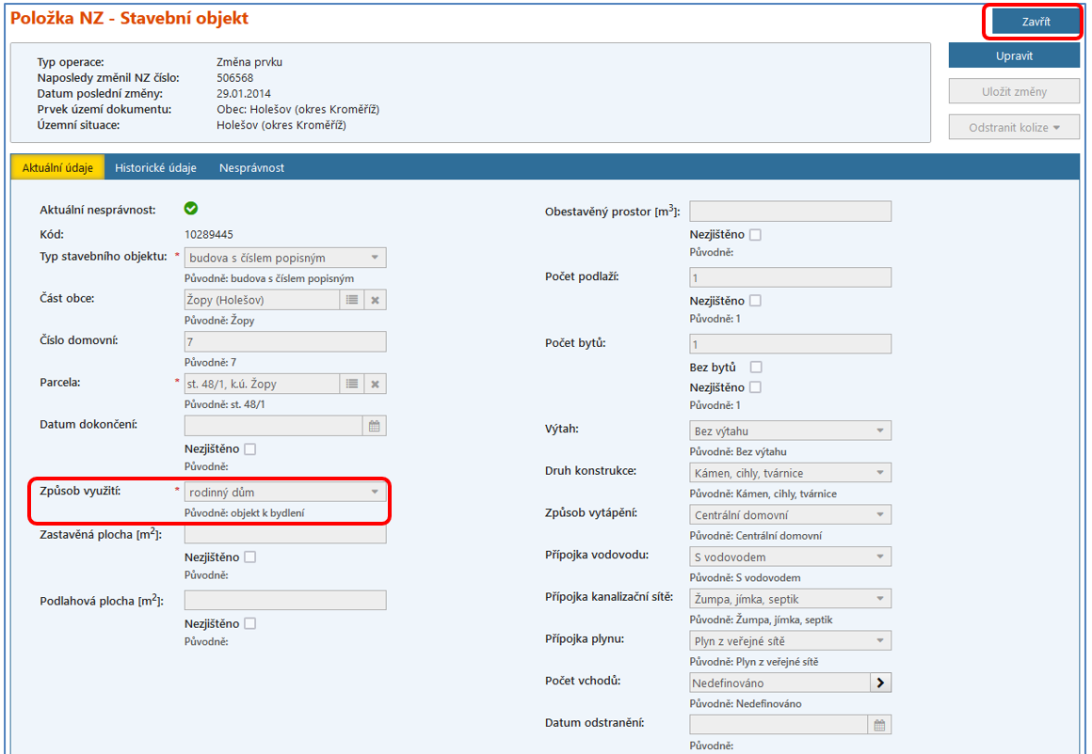Tick Nezjištěno under Obestavěný prostor
The height and width of the screenshot is (754, 1092).
pos(755,235)
